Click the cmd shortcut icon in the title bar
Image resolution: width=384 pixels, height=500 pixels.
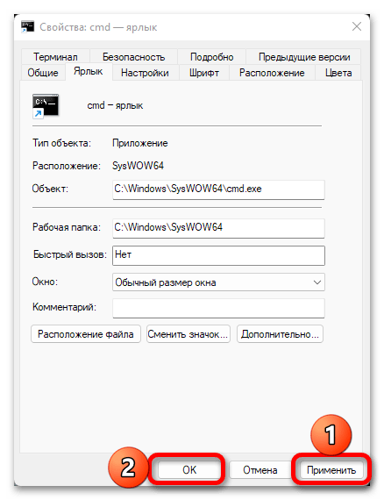pyautogui.click(x=27, y=27)
